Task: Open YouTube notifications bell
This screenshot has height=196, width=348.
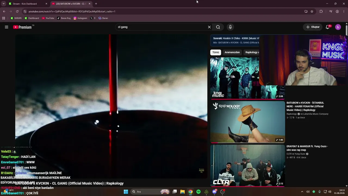Action: coord(328,27)
